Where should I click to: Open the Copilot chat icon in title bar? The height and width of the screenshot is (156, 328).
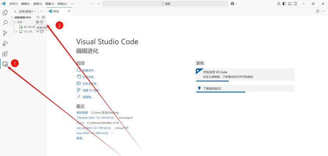[232, 4]
